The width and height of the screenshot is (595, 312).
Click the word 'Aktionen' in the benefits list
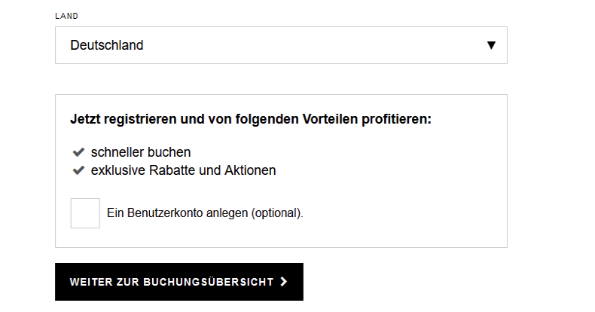(x=251, y=170)
